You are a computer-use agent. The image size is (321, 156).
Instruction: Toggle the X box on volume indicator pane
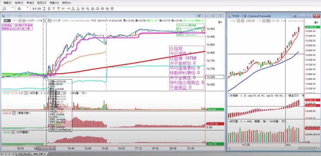(x=26, y=93)
